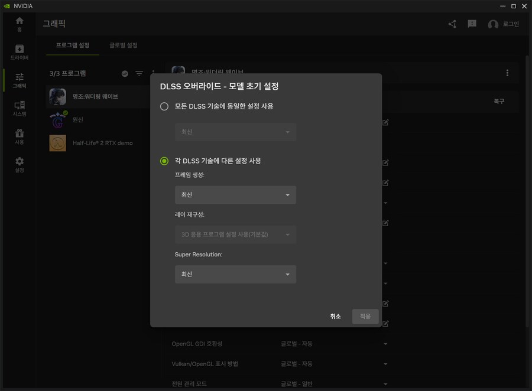Click the user avatar icon
This screenshot has width=532, height=391.
pyautogui.click(x=493, y=24)
